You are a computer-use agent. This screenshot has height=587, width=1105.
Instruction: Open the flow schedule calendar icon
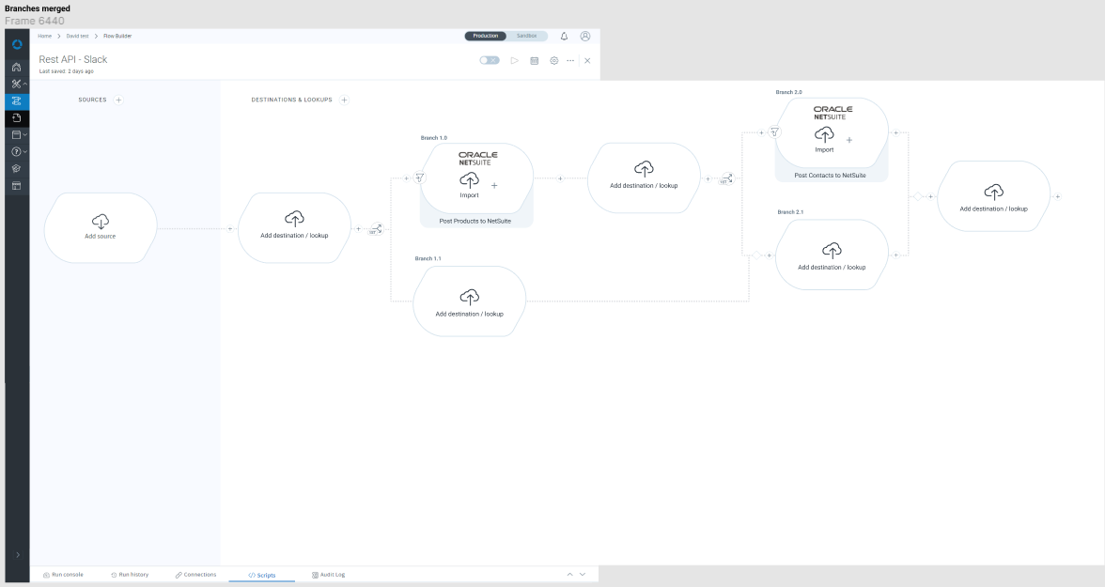(x=534, y=60)
